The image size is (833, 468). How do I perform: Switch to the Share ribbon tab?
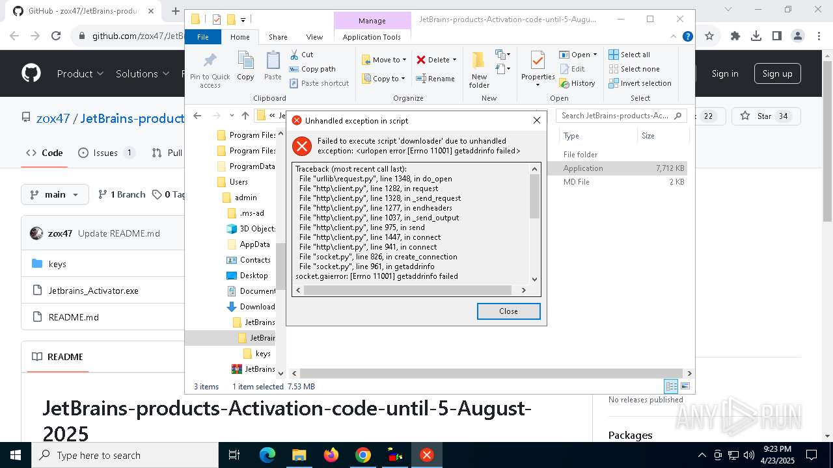click(278, 37)
